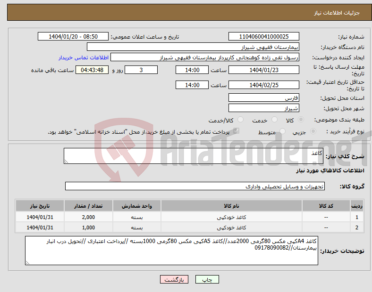
Task: Click the چاپ print button
Action: click(x=207, y=279)
